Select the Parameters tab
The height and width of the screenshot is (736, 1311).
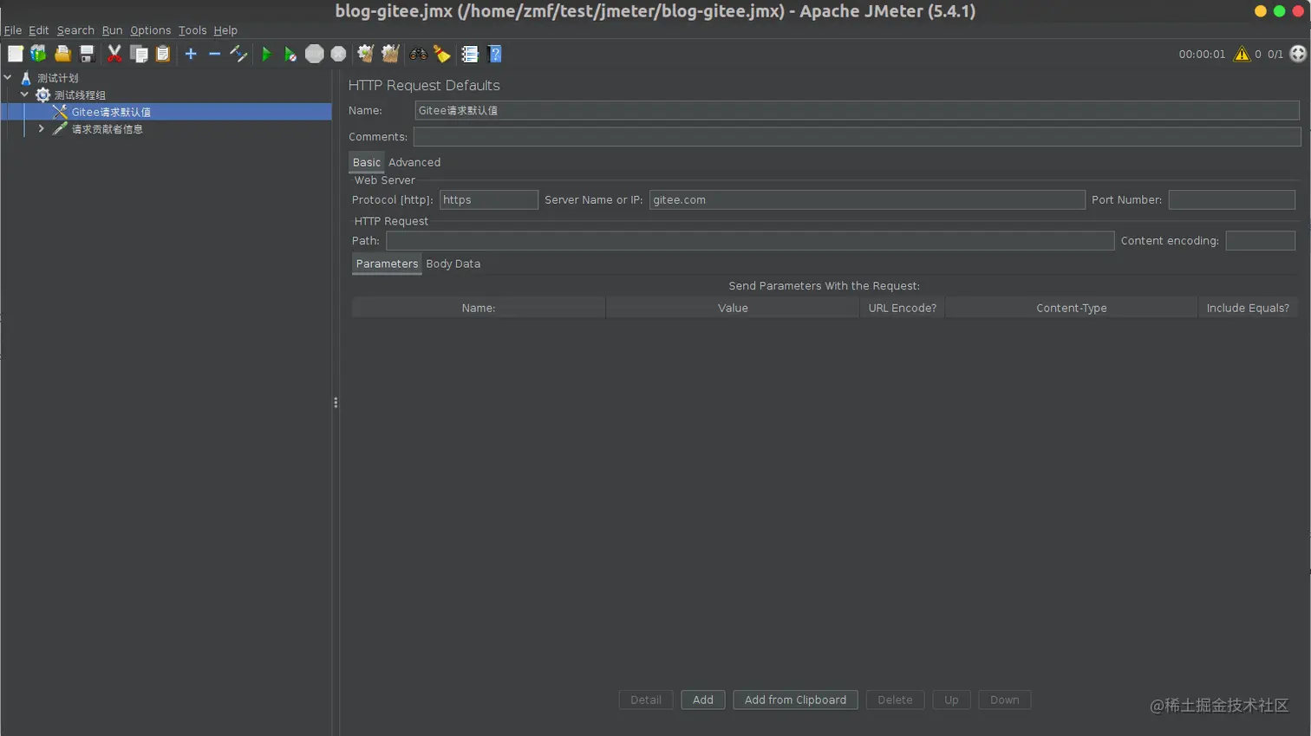click(x=387, y=264)
